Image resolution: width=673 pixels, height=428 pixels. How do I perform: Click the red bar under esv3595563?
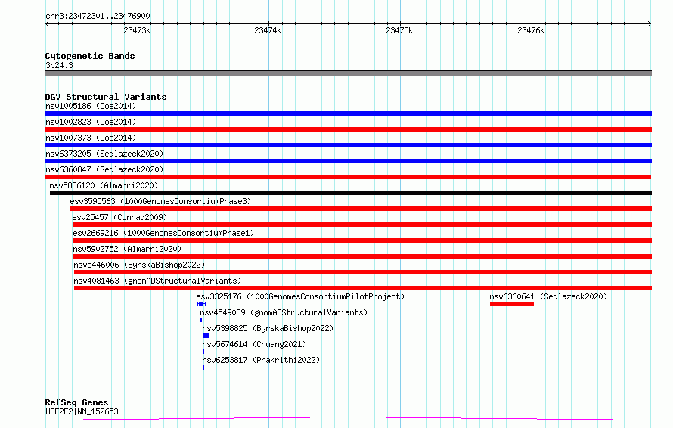tap(361, 209)
